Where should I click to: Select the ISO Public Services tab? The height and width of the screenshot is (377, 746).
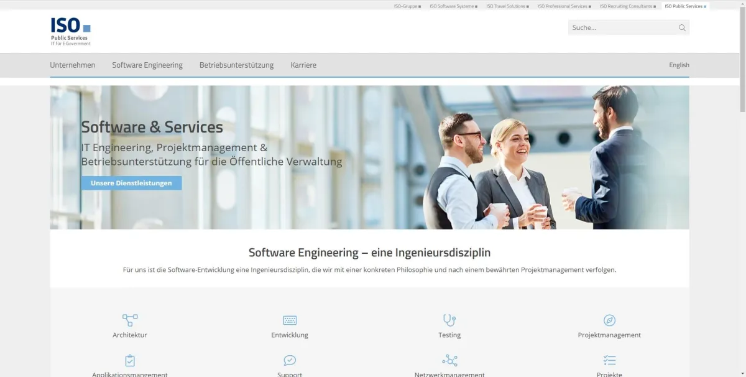pyautogui.click(x=685, y=6)
